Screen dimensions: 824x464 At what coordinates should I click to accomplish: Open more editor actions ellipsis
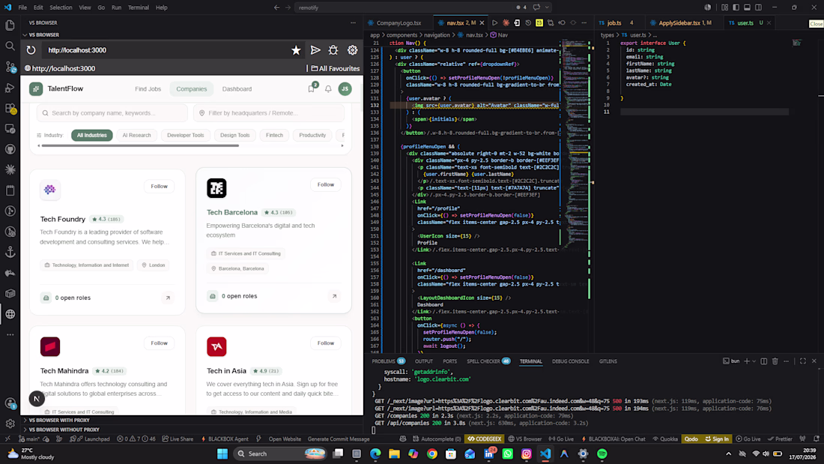click(x=584, y=22)
